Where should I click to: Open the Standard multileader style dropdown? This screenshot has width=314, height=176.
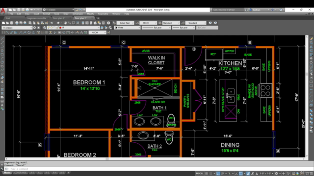click(x=196, y=23)
